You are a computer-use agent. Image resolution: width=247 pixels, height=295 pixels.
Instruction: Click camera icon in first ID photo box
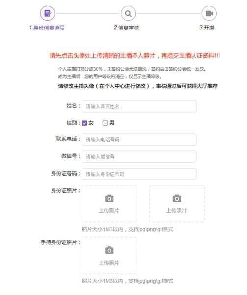110,198
